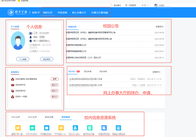Click the 建设中 button for 我的图书

pos(55,91)
